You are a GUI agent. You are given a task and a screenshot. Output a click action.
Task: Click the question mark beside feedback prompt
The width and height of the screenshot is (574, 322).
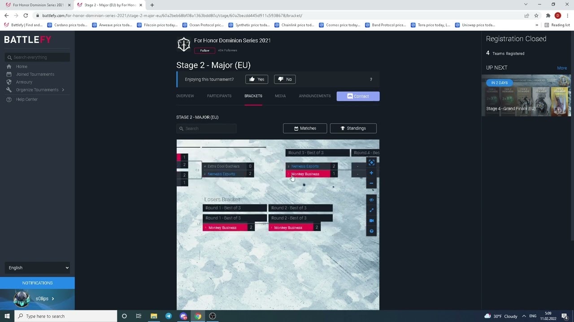371,80
